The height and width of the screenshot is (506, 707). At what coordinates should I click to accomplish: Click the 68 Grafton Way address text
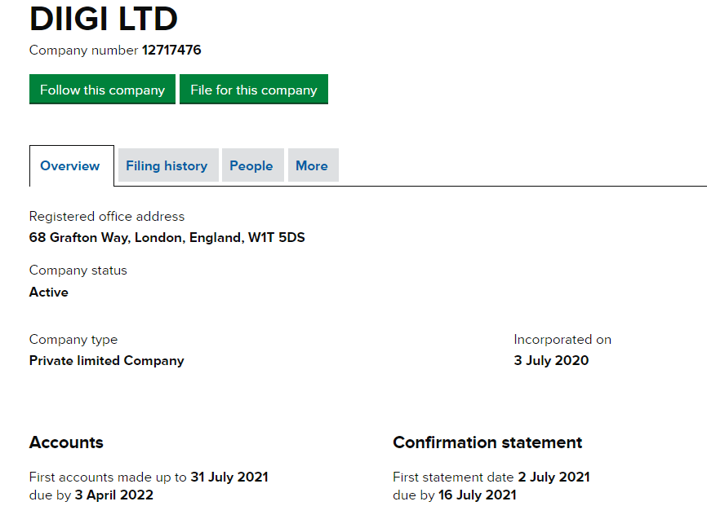[167, 238]
